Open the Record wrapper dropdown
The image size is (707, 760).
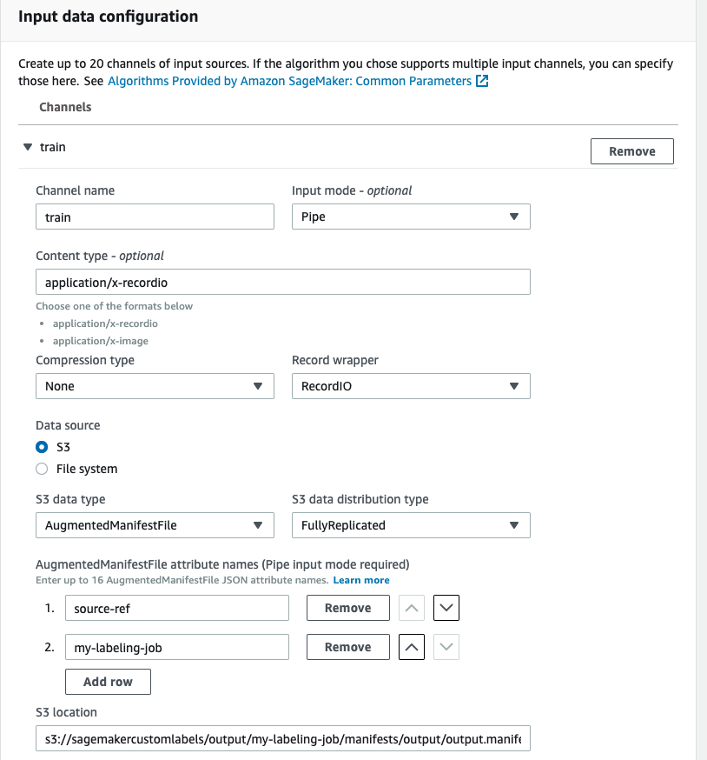pyautogui.click(x=411, y=386)
